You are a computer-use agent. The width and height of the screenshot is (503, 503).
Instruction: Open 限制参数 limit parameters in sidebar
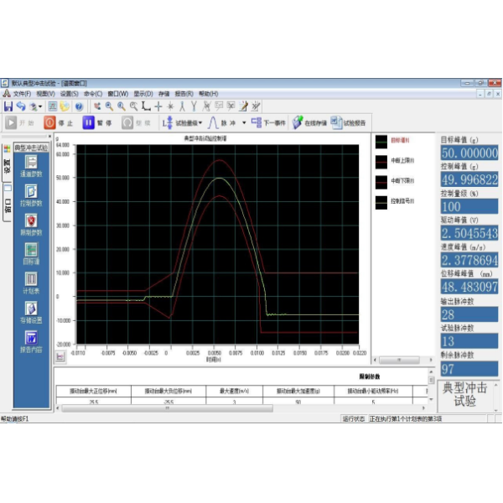[31, 225]
